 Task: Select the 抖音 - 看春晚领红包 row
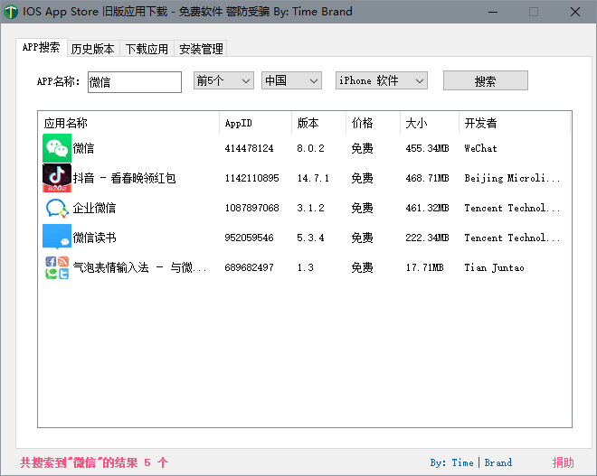(x=124, y=178)
